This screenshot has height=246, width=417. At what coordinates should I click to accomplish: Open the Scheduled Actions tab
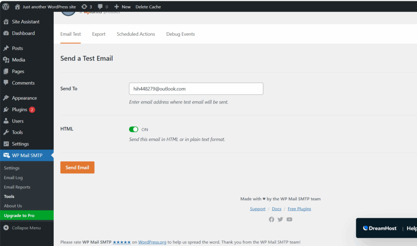point(136,34)
